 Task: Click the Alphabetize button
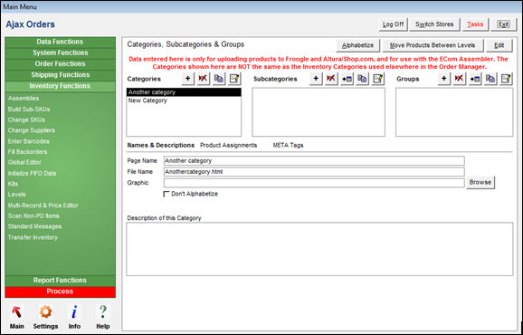click(358, 45)
